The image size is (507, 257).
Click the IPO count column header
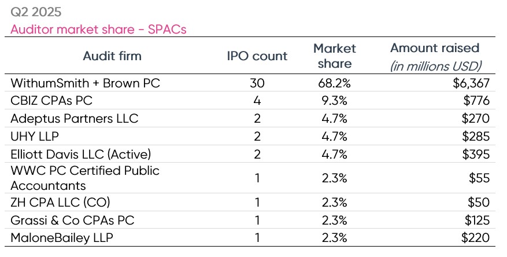(x=257, y=56)
